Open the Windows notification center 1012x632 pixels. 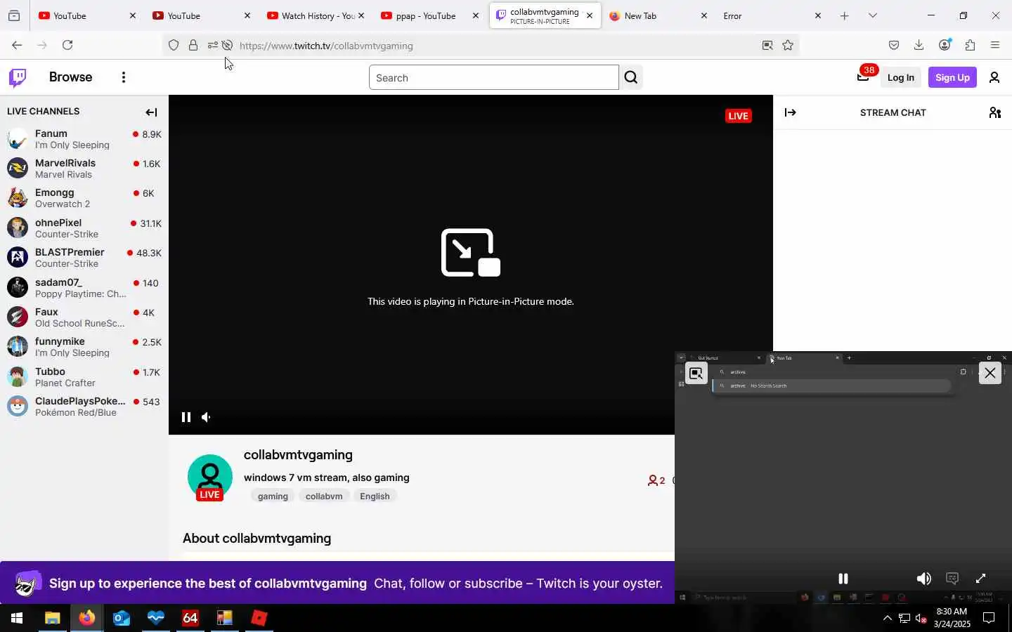tap(989, 618)
